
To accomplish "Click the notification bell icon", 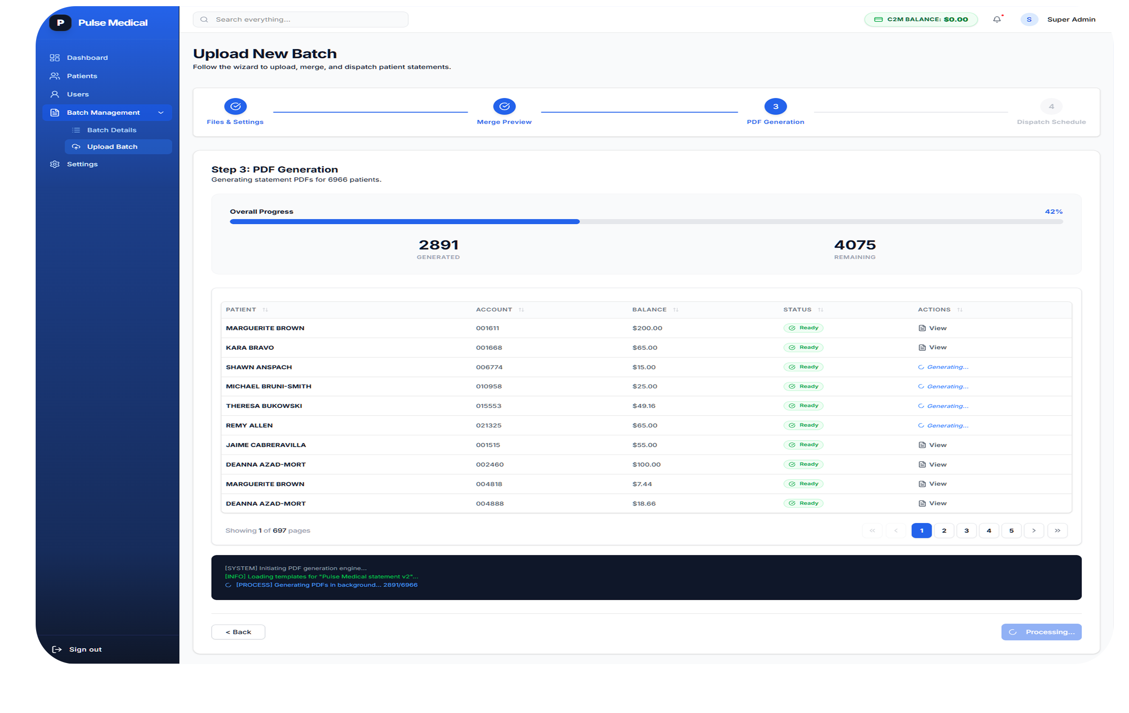I will (997, 19).
